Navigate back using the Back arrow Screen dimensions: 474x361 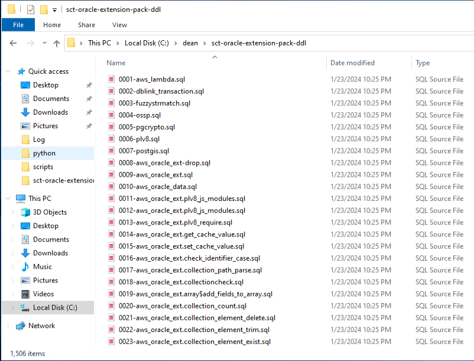tap(13, 43)
